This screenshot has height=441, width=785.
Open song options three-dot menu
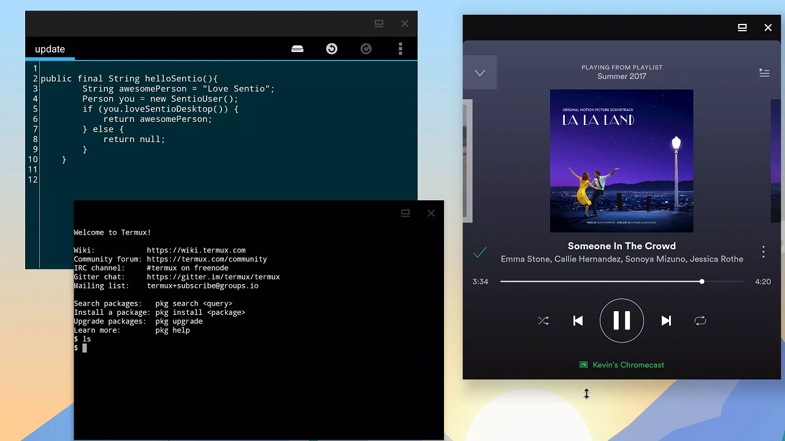click(764, 252)
